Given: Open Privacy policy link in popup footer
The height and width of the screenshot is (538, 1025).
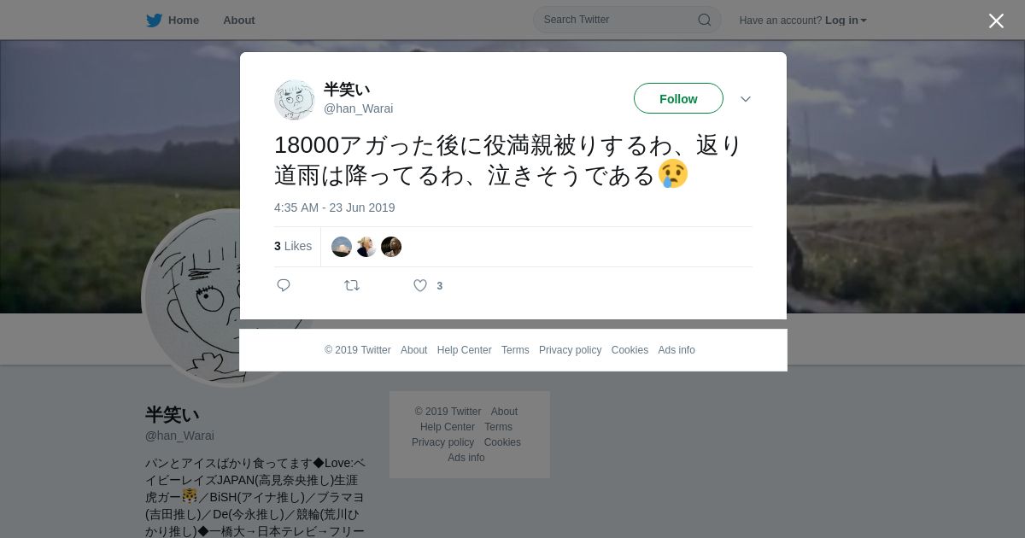Looking at the screenshot, I should coord(570,350).
